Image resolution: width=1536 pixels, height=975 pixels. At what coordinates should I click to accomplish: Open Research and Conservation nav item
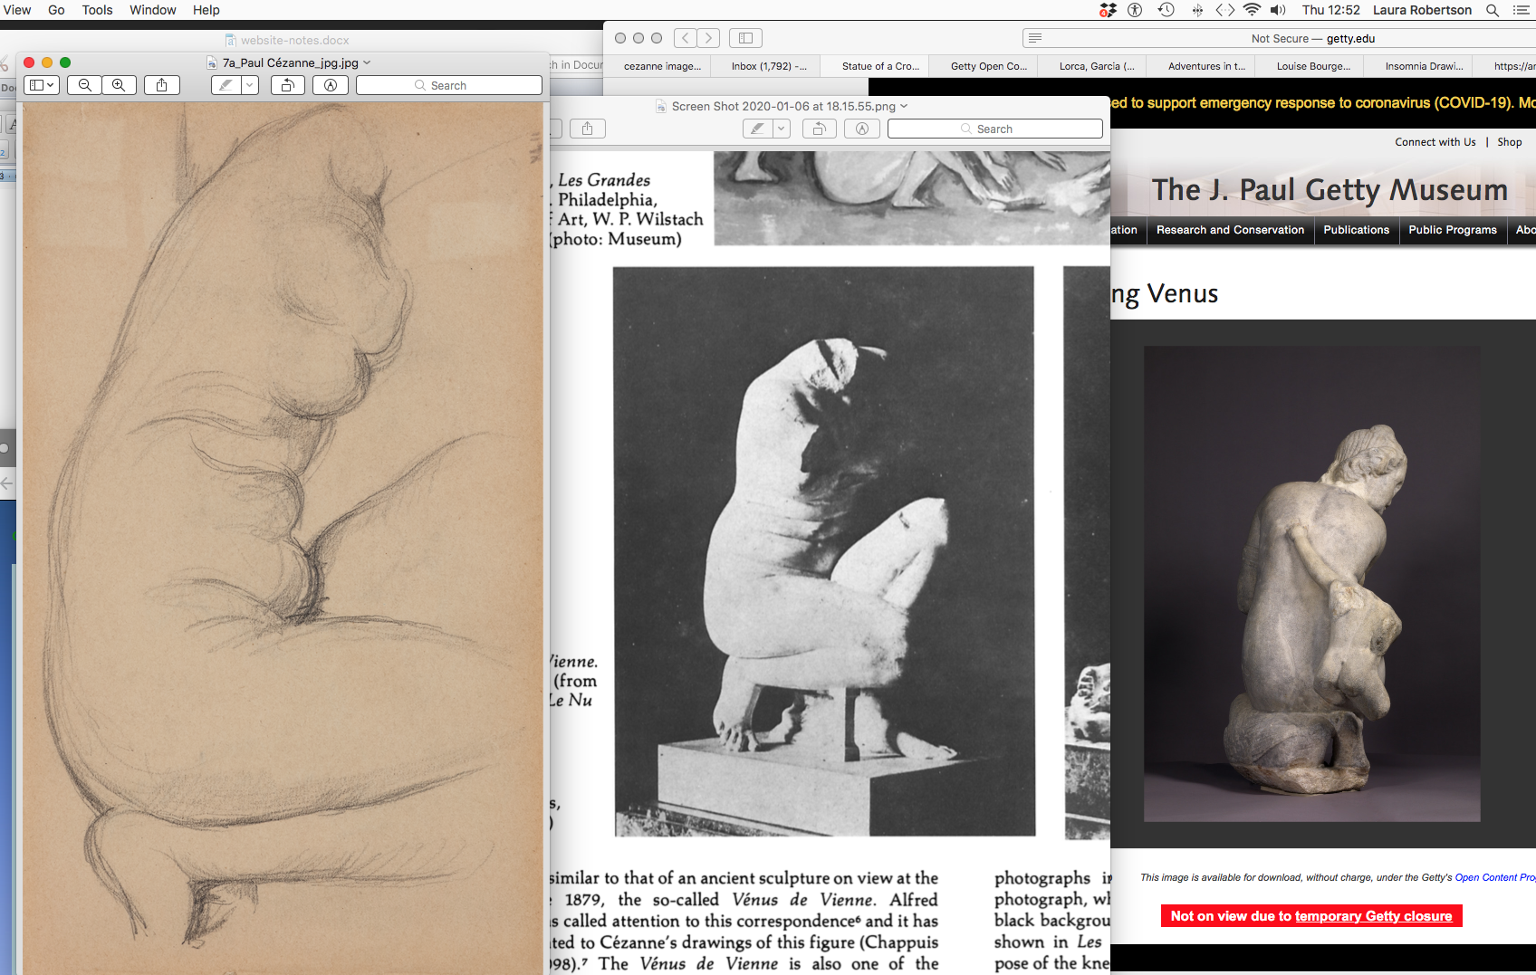click(1230, 230)
